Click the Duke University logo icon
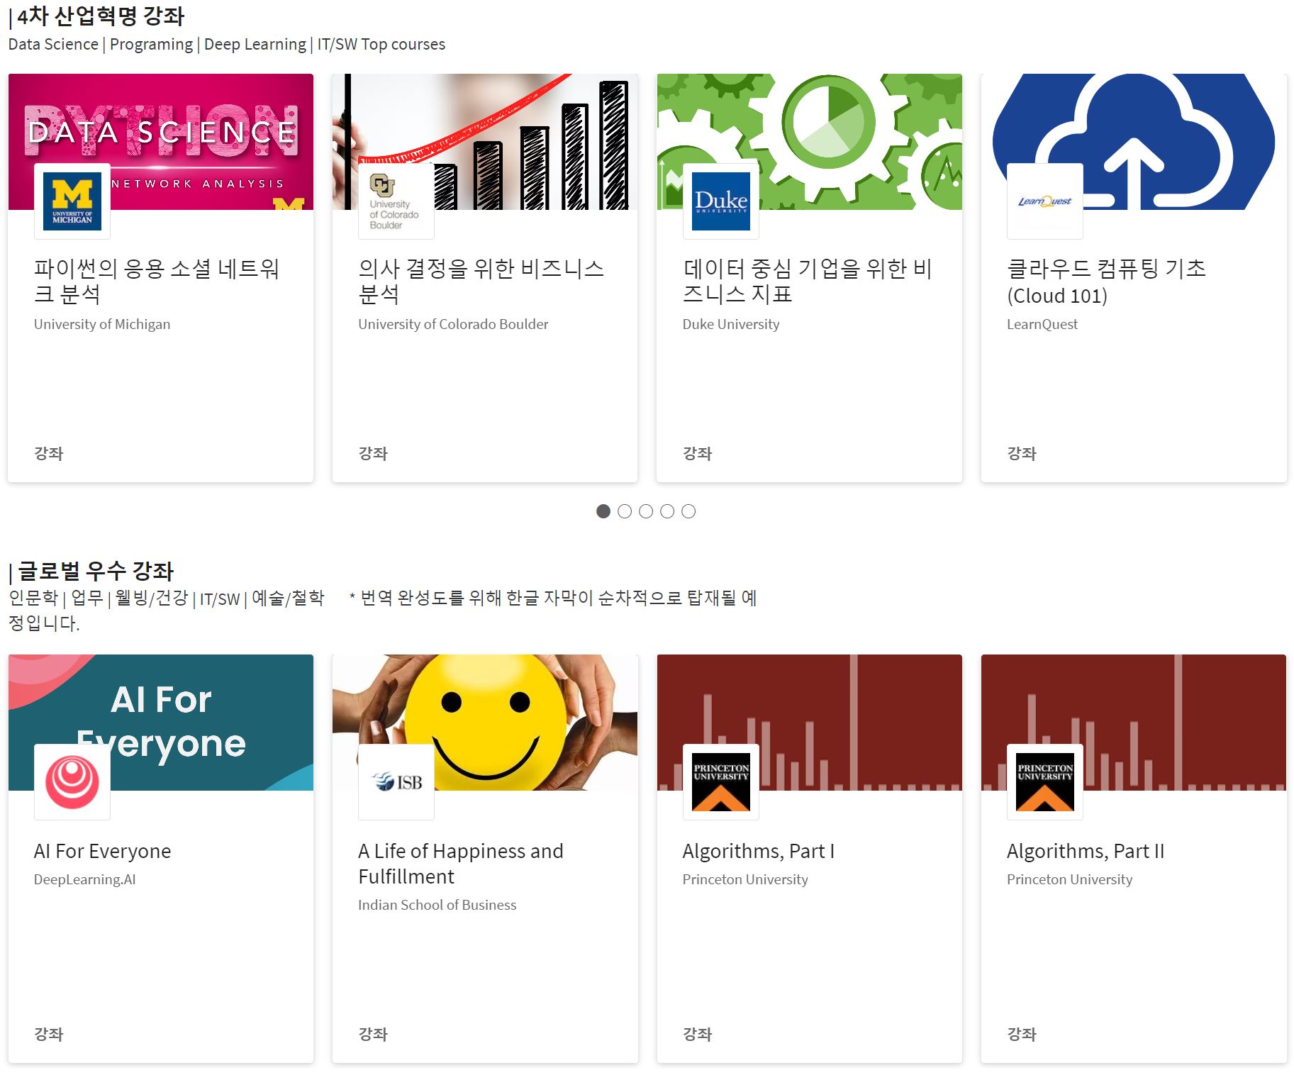 [721, 201]
